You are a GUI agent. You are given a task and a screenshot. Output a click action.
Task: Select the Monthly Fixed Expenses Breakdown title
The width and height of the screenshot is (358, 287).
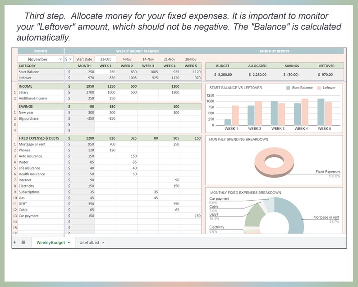pos(246,193)
